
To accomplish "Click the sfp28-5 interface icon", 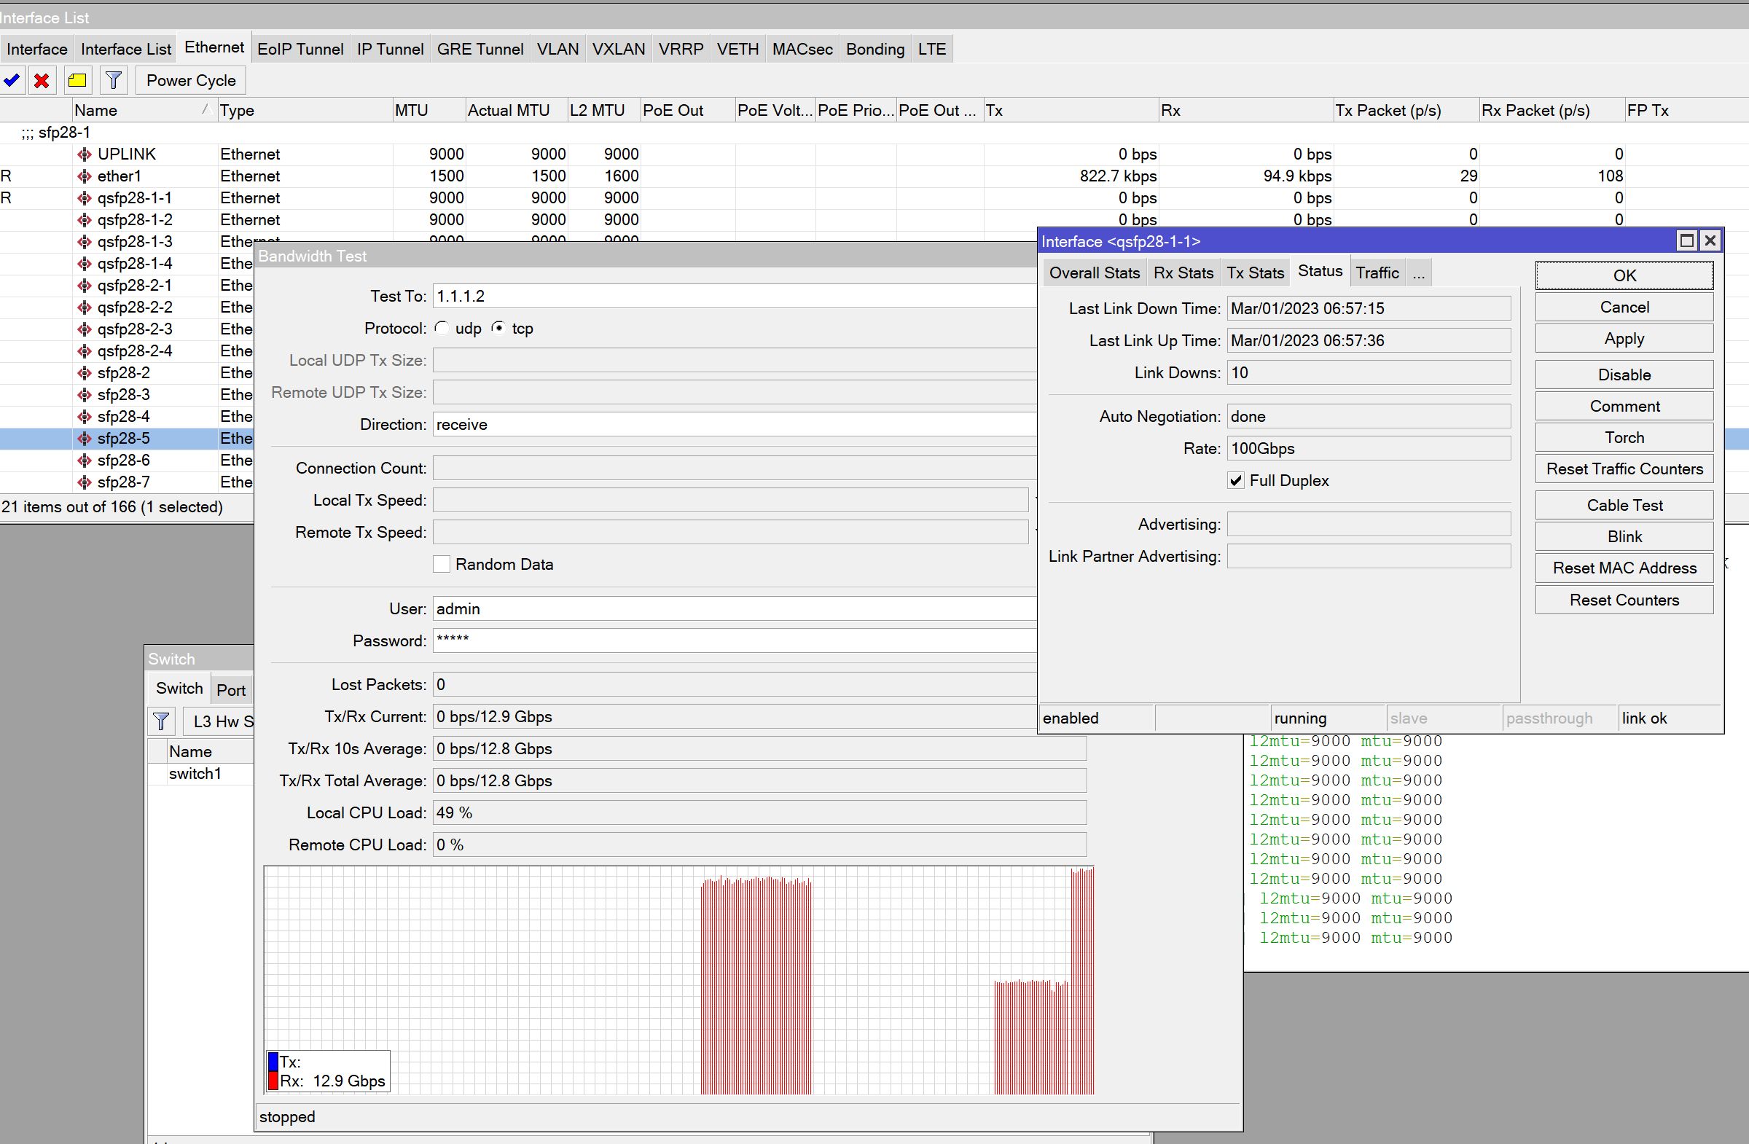I will pyautogui.click(x=85, y=439).
